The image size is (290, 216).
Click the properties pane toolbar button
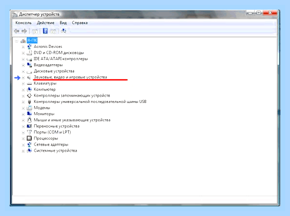tap(53, 31)
